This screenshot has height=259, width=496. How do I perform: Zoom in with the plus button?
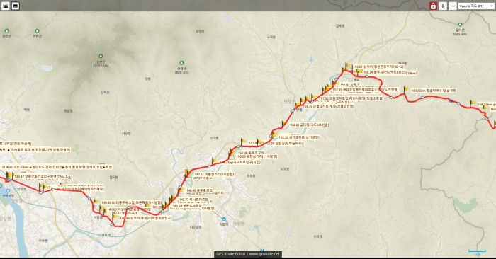coord(443,6)
